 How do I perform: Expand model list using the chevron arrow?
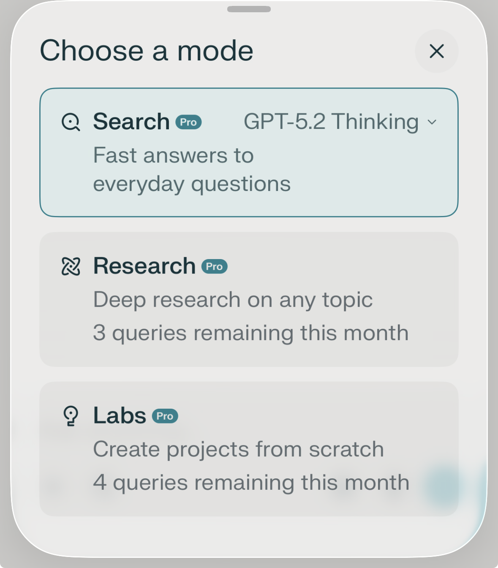[432, 122]
